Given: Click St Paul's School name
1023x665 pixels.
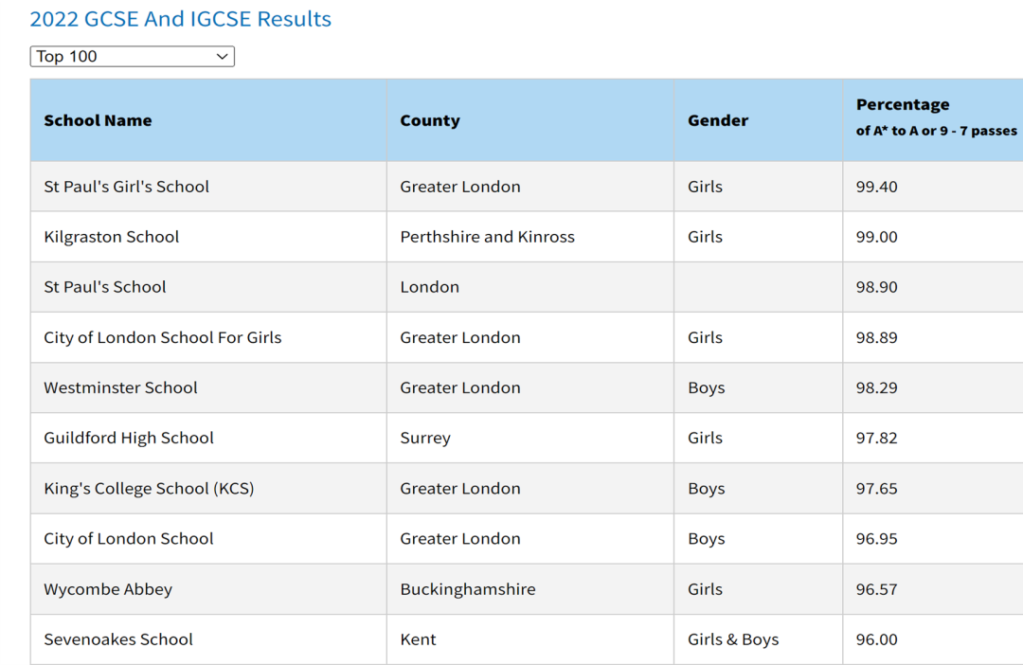Looking at the screenshot, I should 105,287.
